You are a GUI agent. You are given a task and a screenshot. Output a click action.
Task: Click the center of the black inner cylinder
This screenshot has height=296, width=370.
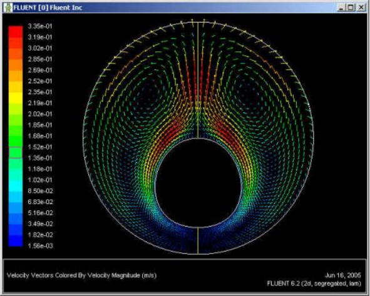(x=198, y=183)
